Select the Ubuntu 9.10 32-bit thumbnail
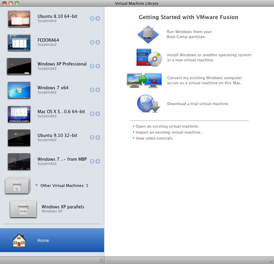Screen dimensions: 274x264 click(19, 138)
